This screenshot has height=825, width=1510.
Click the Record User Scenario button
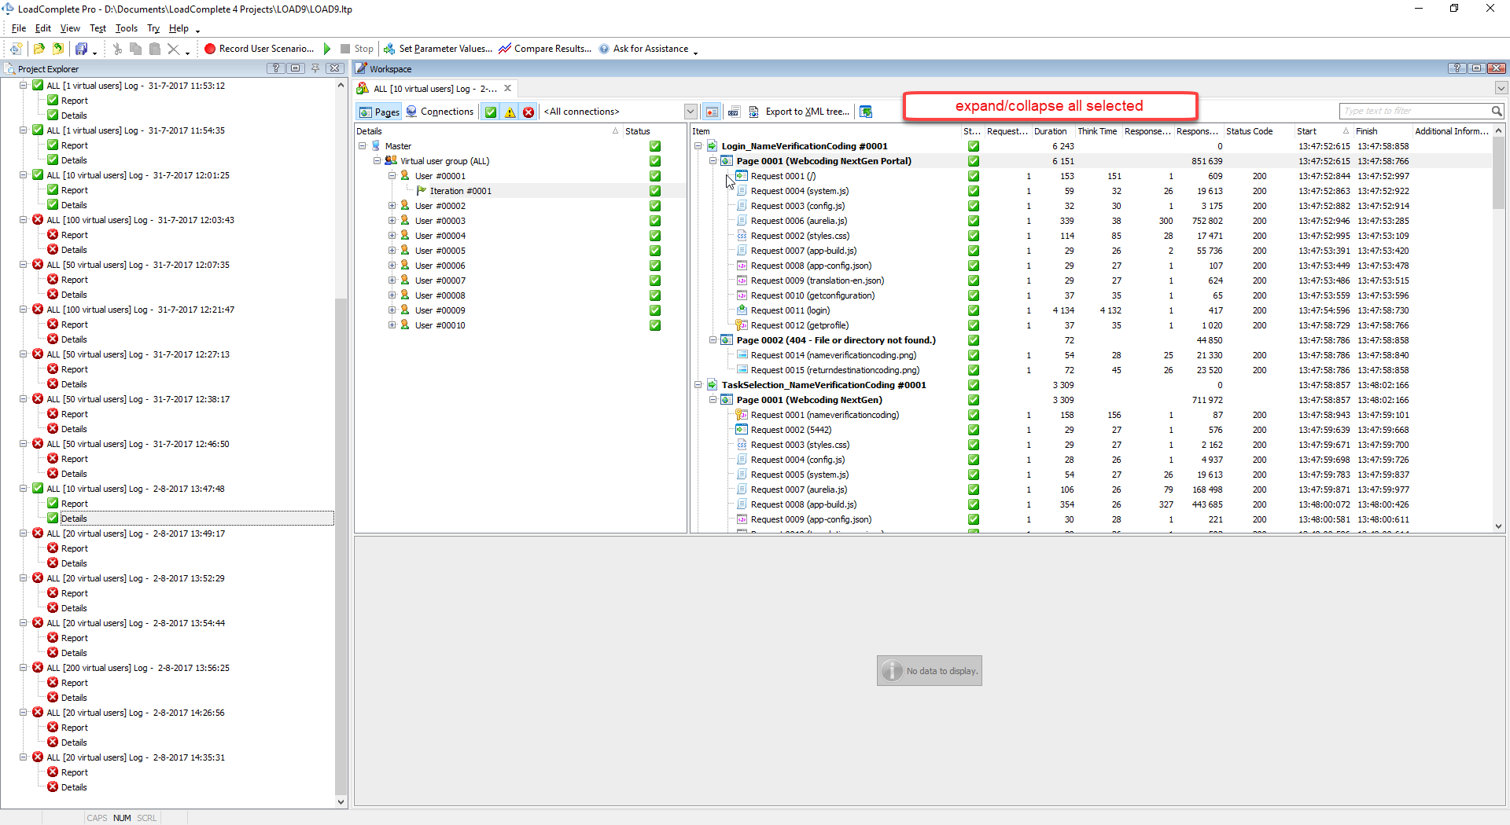click(259, 49)
